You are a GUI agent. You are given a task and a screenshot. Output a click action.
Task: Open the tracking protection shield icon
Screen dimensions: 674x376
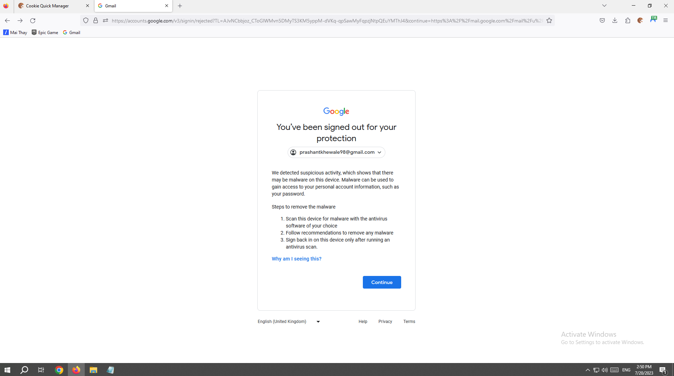point(86,21)
